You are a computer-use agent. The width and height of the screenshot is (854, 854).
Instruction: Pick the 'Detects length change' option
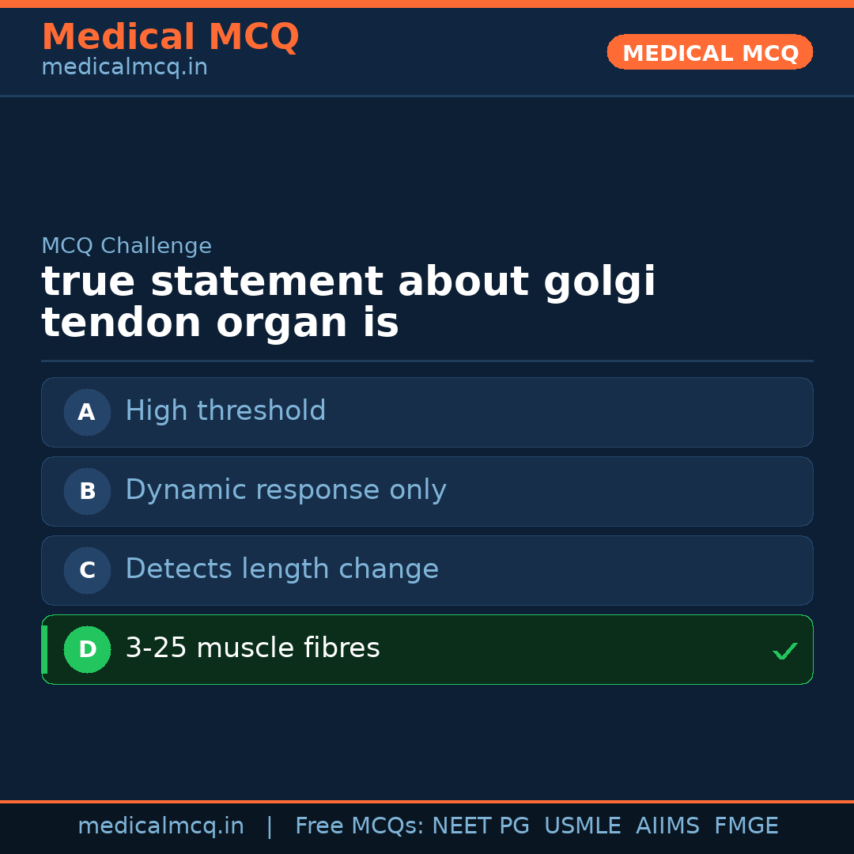282,569
